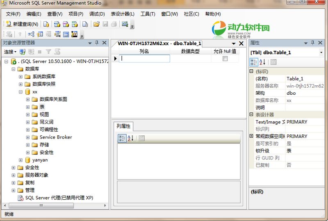This screenshot has width=328, height=221.
Task: Click the last icon in Object Explorer toolbar
Action: pyautogui.click(x=57, y=52)
